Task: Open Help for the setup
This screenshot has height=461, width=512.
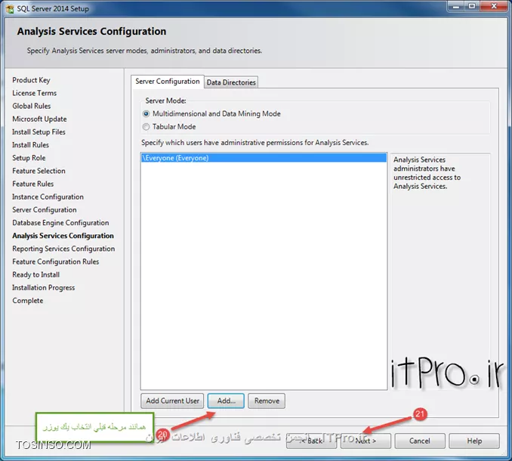Action: click(x=474, y=441)
